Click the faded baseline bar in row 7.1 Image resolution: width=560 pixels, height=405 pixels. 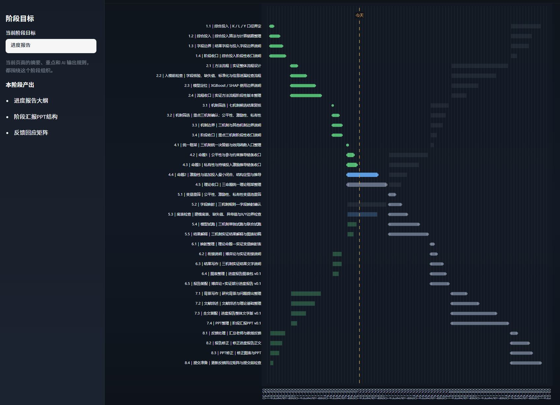pos(306,293)
